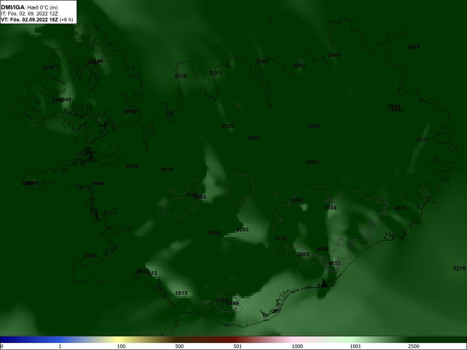Click the 2787 height value
This screenshot has width=467, height=350.
click(x=50, y=68)
